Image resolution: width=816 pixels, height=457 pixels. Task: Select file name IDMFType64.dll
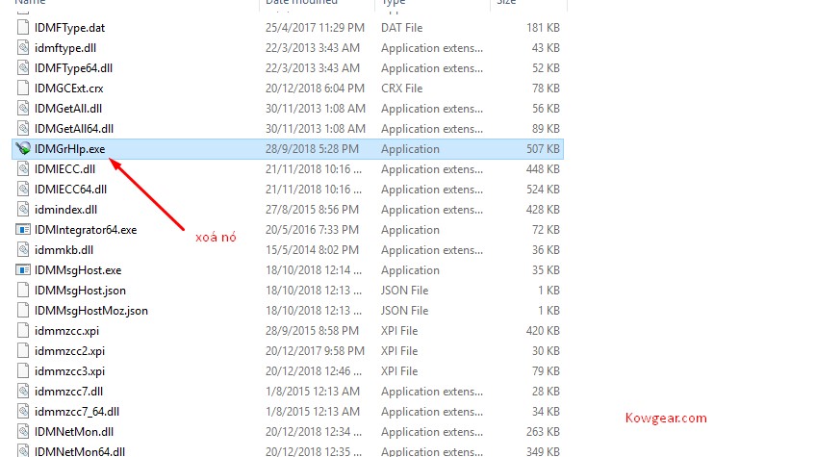73,68
